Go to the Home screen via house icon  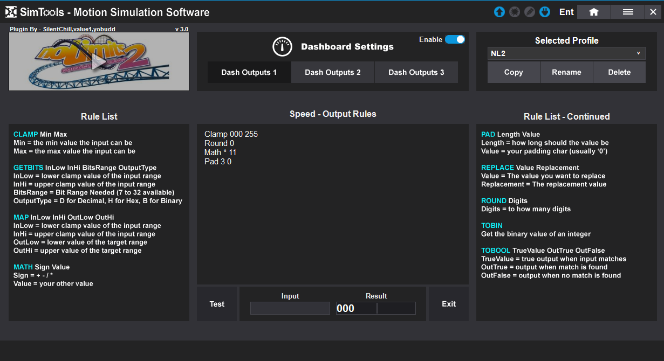[x=594, y=12]
